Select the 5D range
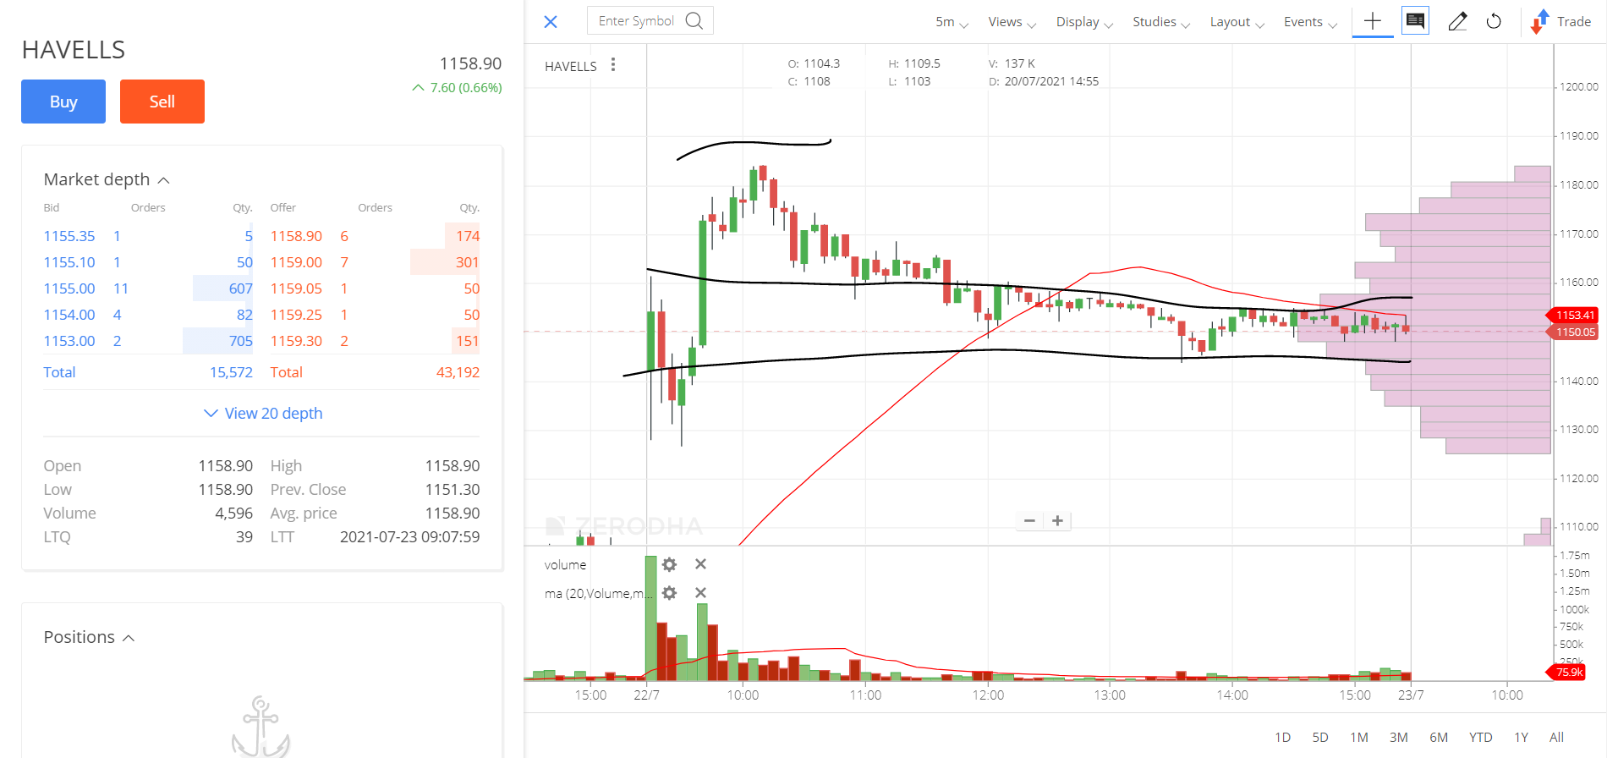This screenshot has width=1607, height=758. click(1320, 738)
